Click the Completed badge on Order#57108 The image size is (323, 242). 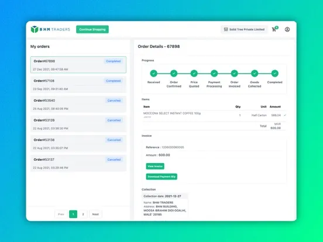tap(114, 81)
